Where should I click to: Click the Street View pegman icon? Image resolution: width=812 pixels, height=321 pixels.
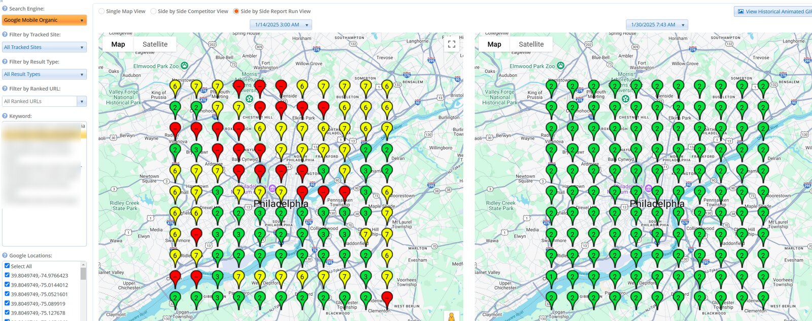pos(451,317)
